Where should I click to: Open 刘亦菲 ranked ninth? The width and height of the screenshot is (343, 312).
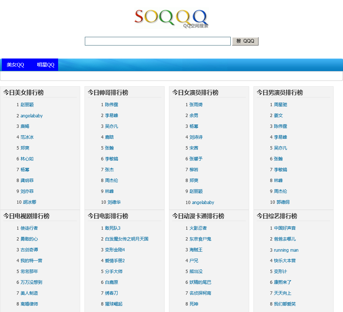(27, 191)
